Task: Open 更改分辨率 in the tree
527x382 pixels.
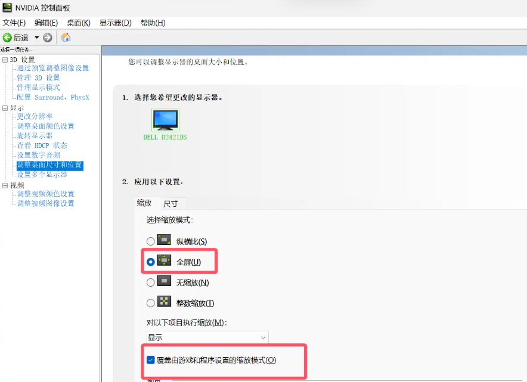Action: 35,116
